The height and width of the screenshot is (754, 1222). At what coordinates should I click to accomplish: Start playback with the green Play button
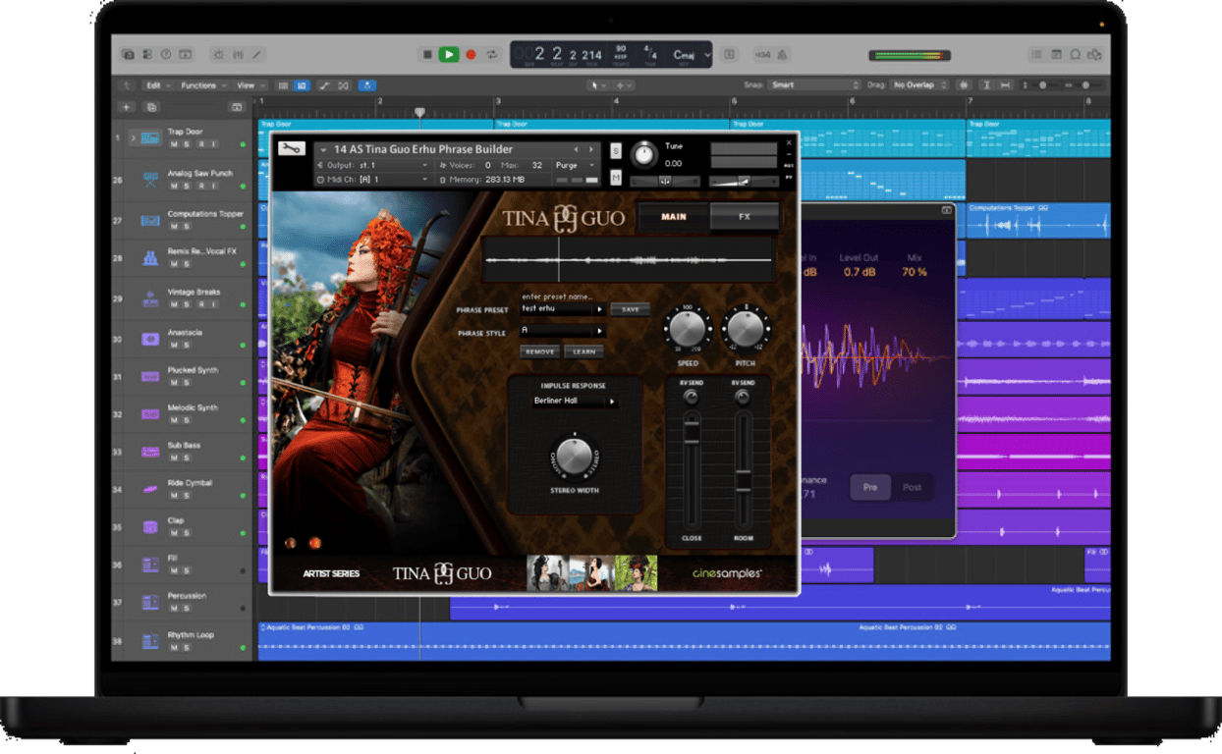449,55
